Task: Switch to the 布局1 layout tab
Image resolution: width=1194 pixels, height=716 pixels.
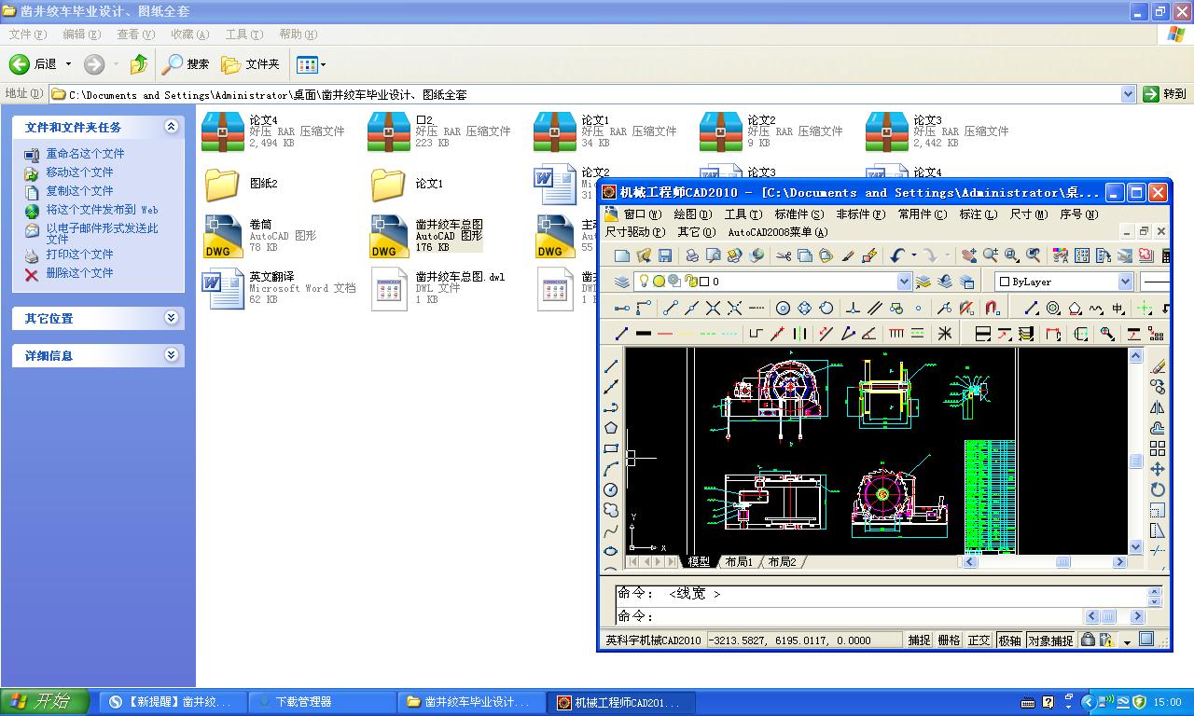Action: (x=738, y=561)
